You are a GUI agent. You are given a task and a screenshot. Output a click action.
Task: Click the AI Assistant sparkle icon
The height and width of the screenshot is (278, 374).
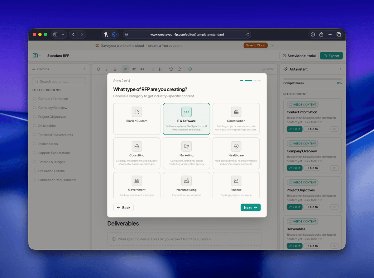286,69
